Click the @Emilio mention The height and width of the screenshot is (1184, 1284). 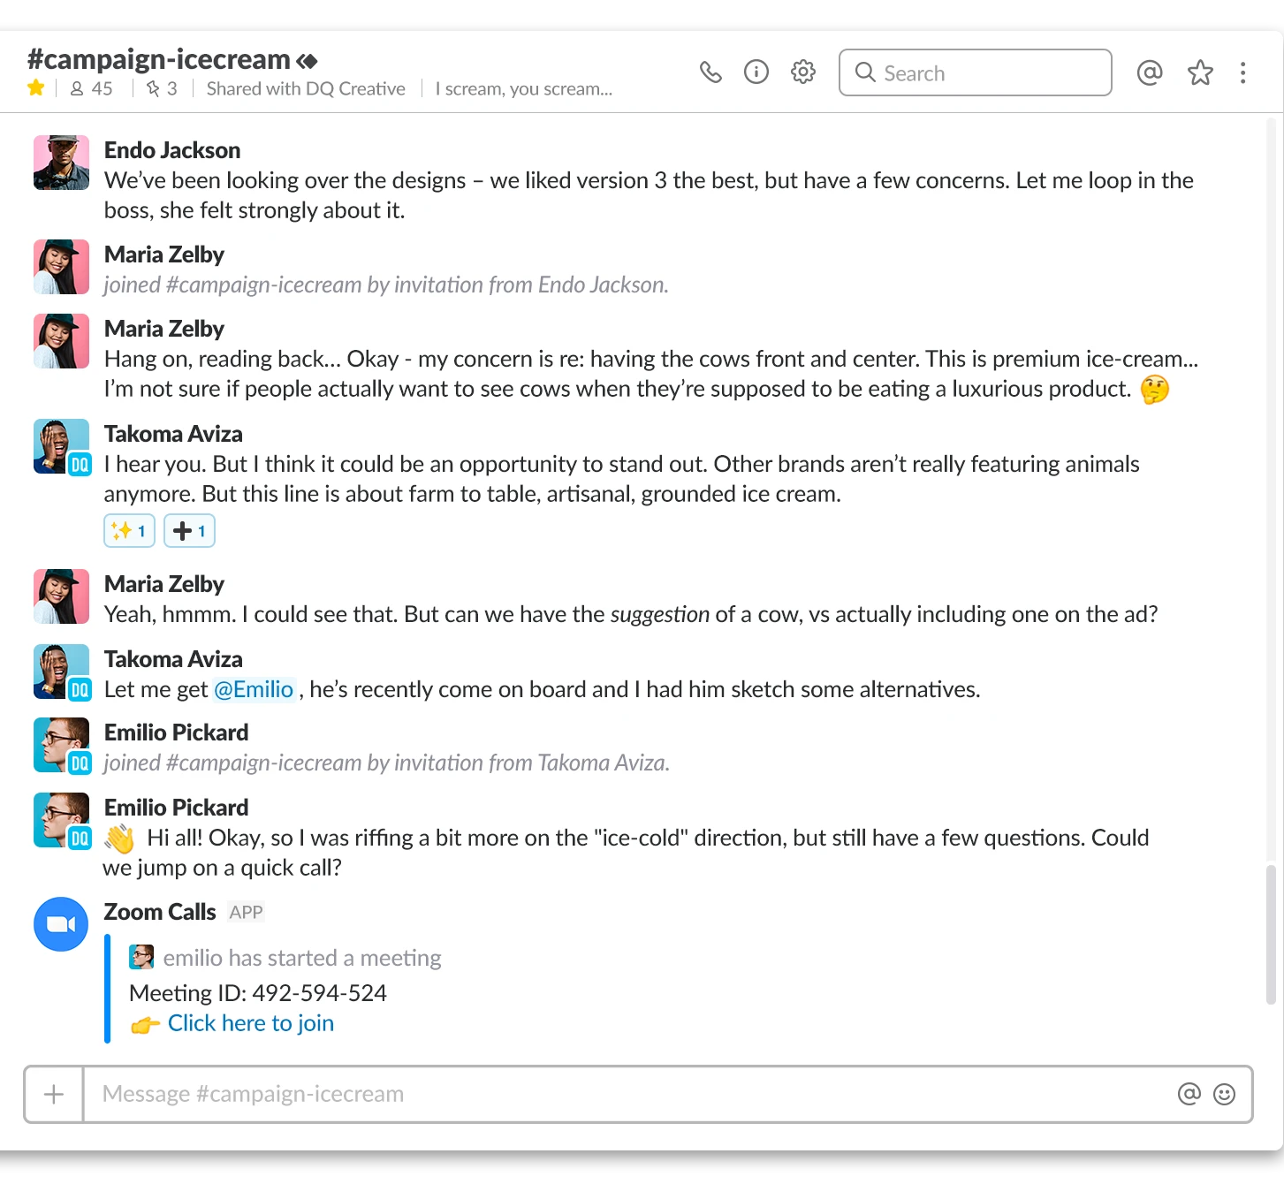click(254, 689)
